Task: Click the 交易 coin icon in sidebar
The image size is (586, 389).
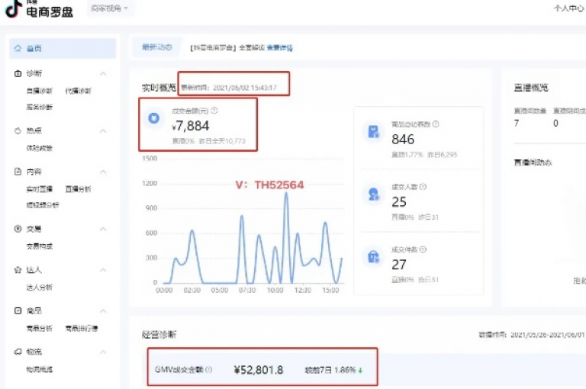Action: [x=18, y=229]
